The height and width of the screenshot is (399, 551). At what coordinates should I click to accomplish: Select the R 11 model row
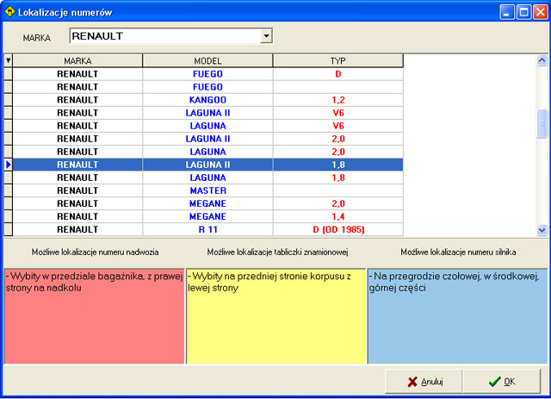207,229
